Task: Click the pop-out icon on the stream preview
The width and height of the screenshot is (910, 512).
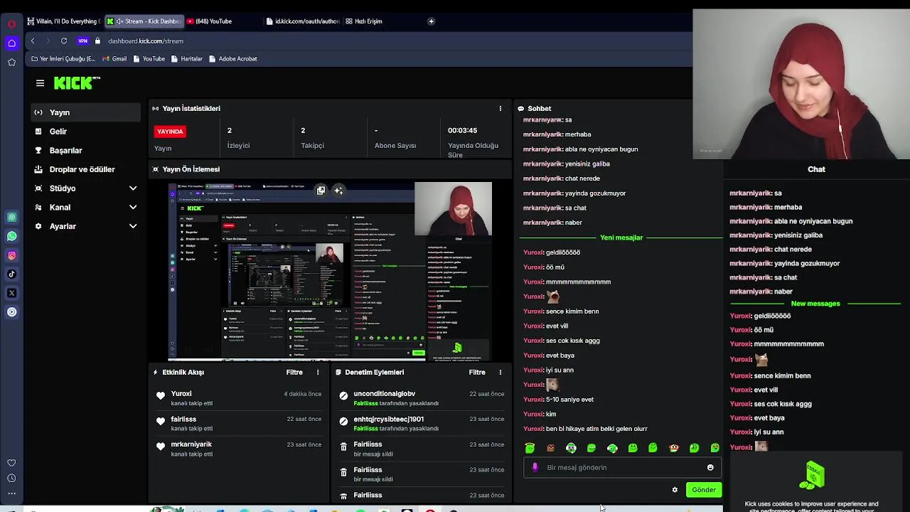Action: tap(321, 191)
